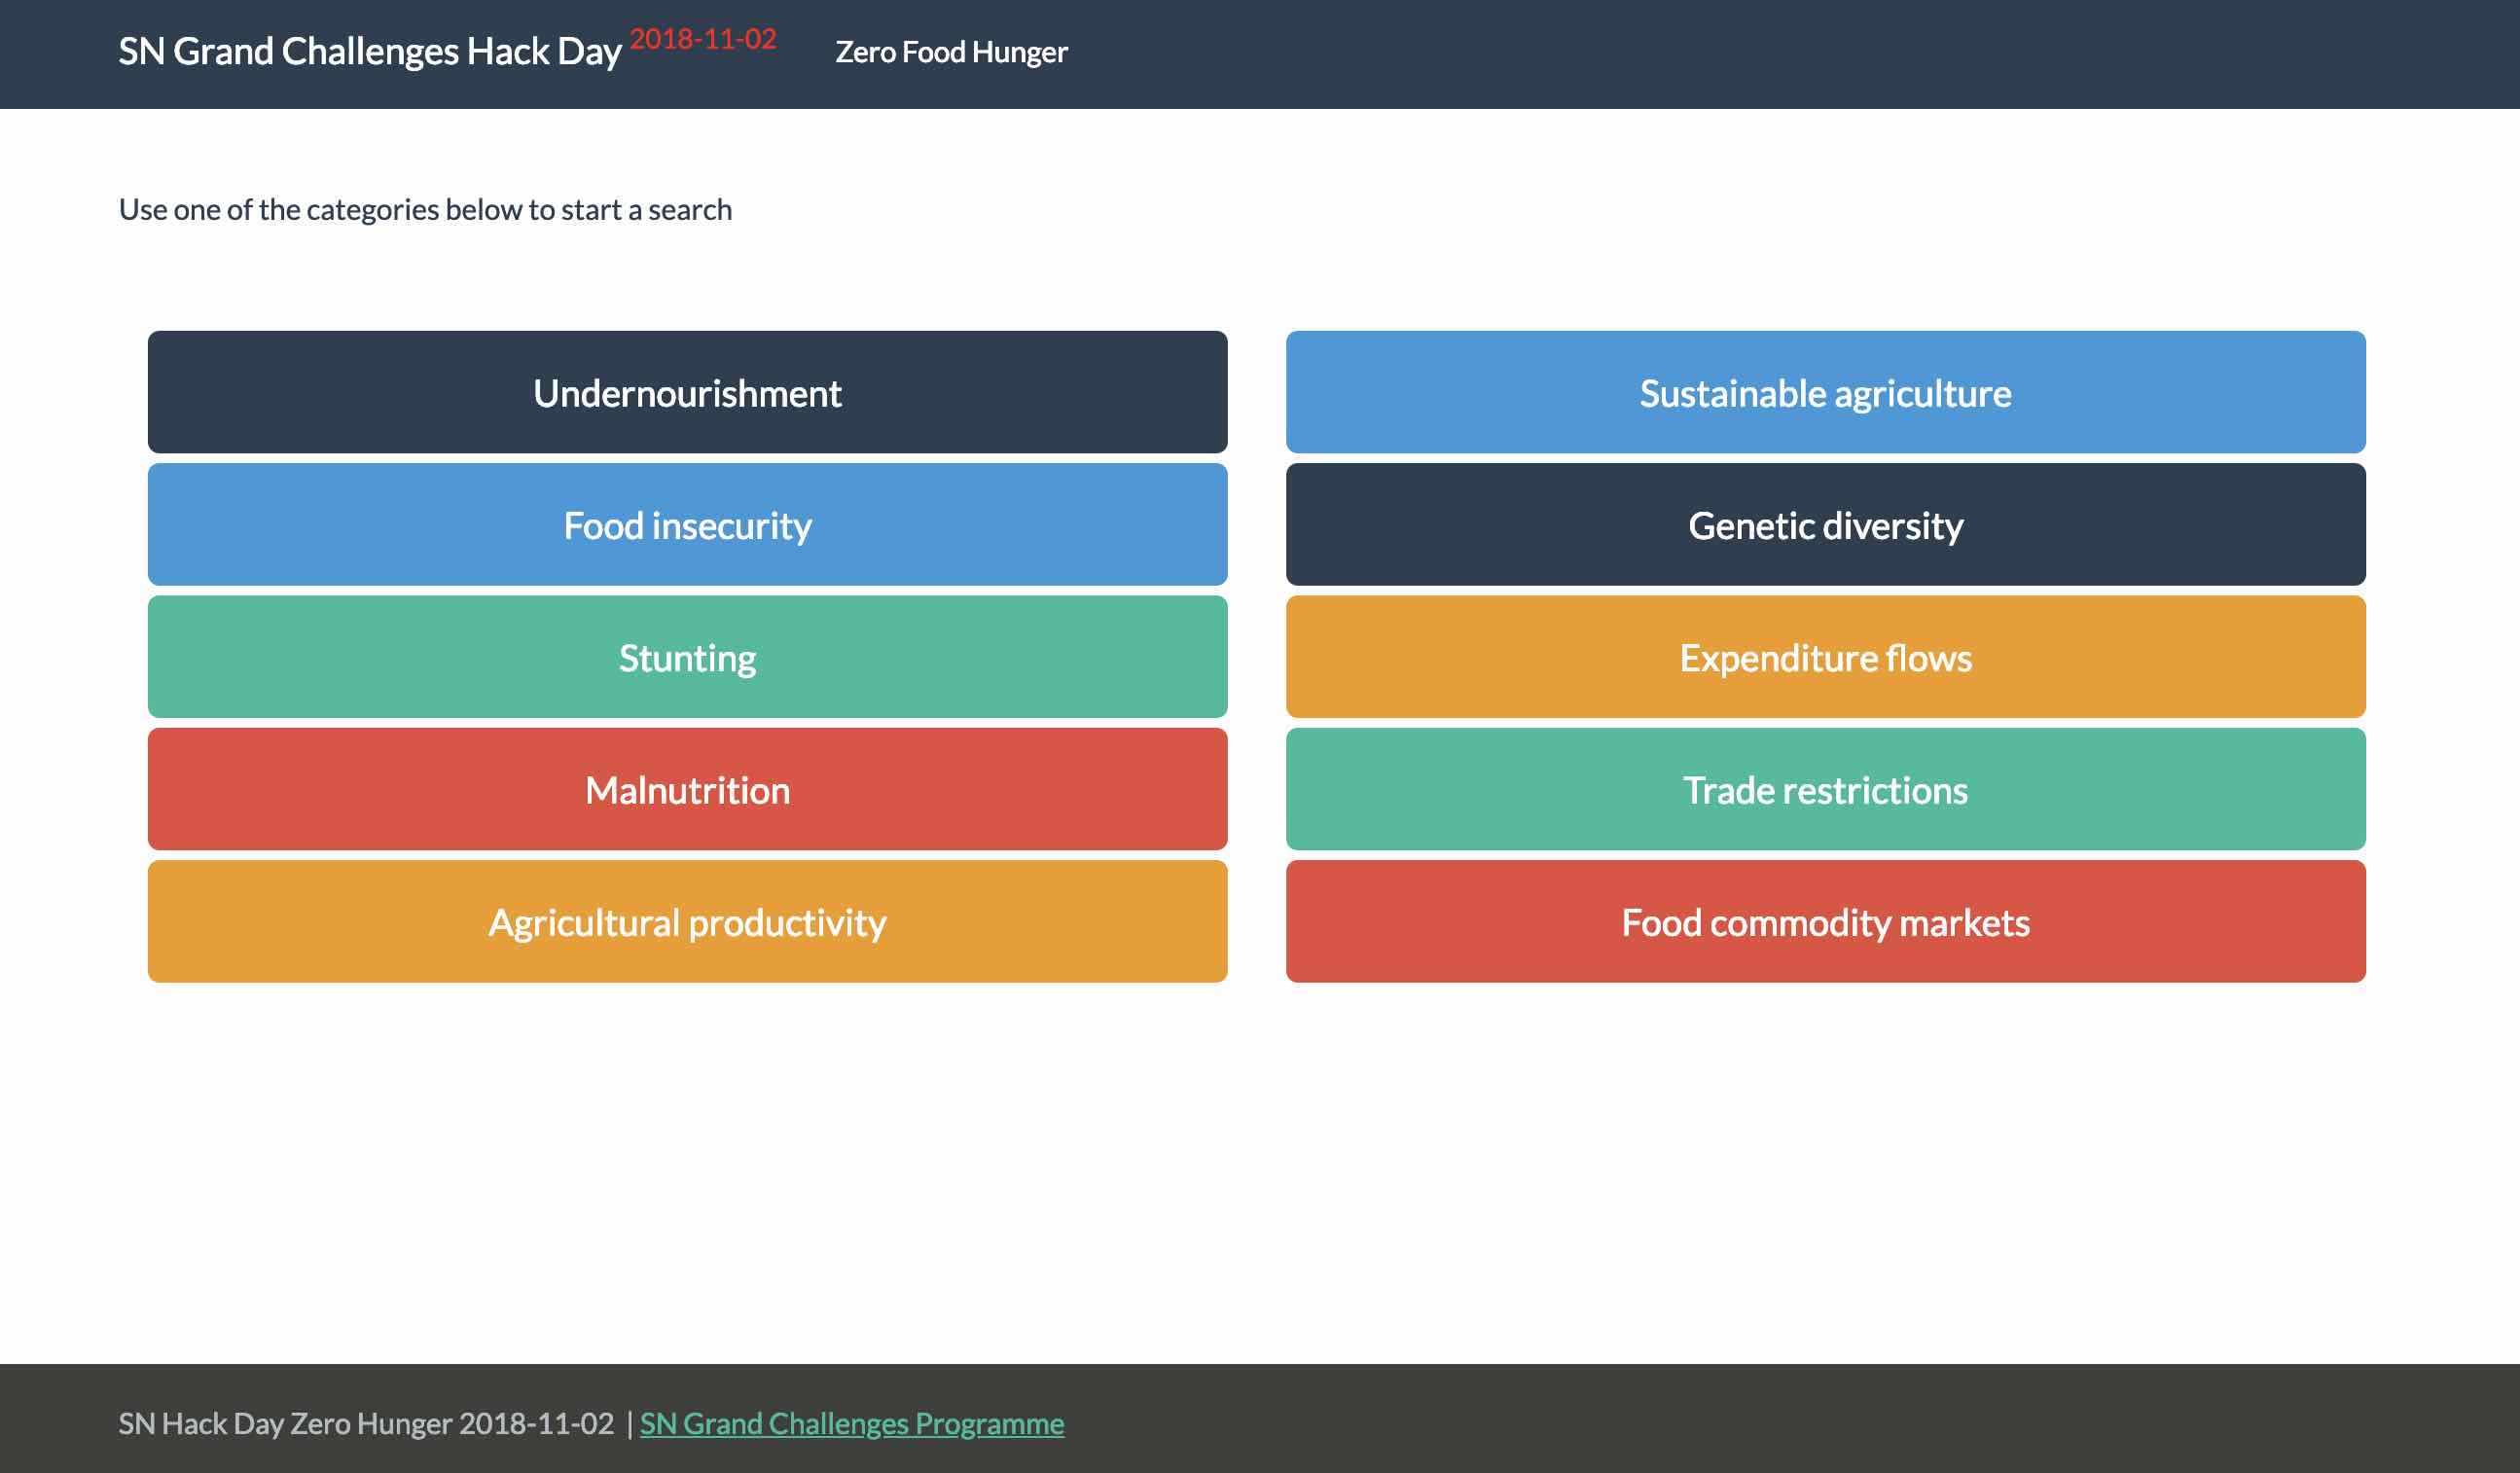2520x1473 pixels.
Task: Click the footer Hack Day Zero Hunger text
Action: click(x=366, y=1423)
